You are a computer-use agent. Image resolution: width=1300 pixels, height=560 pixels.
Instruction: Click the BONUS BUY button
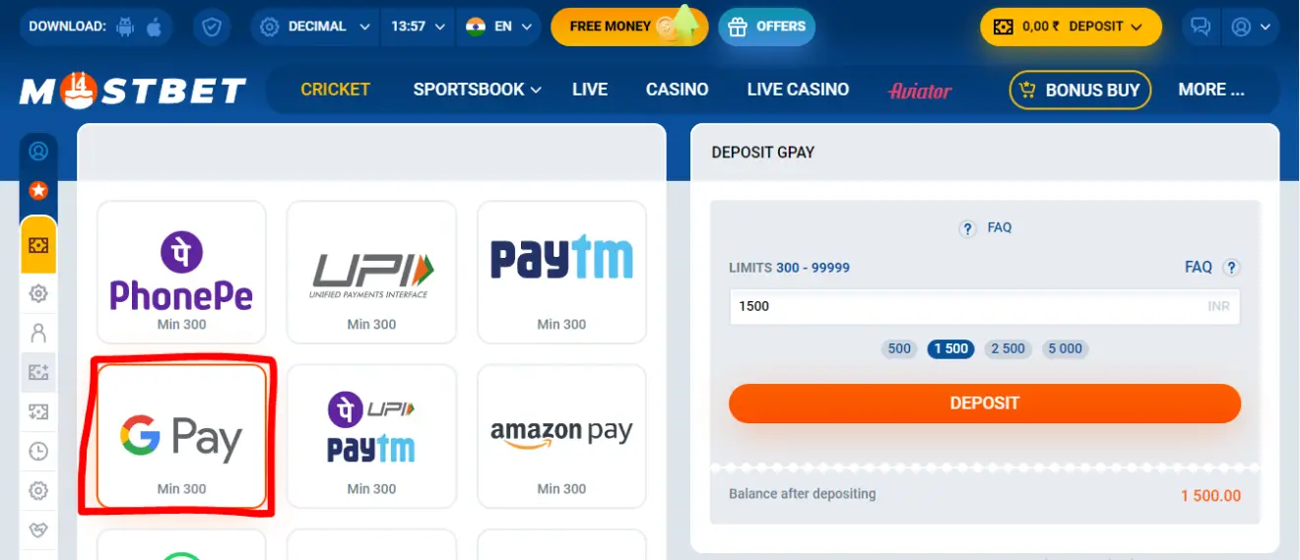click(1080, 91)
